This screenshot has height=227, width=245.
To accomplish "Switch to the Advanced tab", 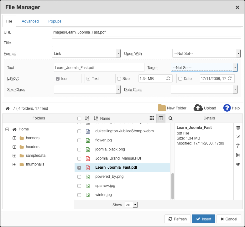I will point(30,21).
